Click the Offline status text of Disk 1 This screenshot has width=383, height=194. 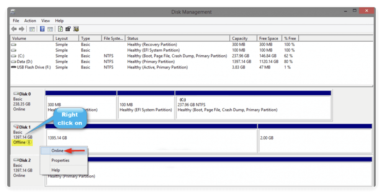pos(19,142)
